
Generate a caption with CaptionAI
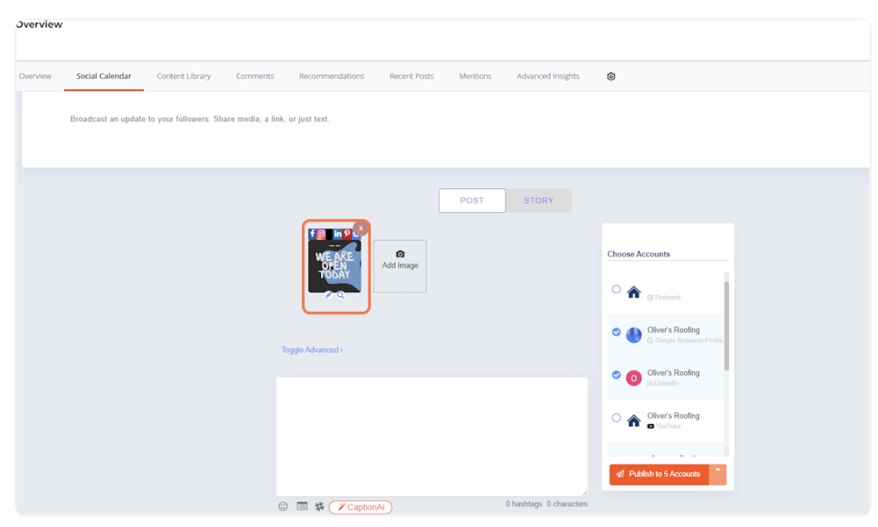pyautogui.click(x=361, y=507)
